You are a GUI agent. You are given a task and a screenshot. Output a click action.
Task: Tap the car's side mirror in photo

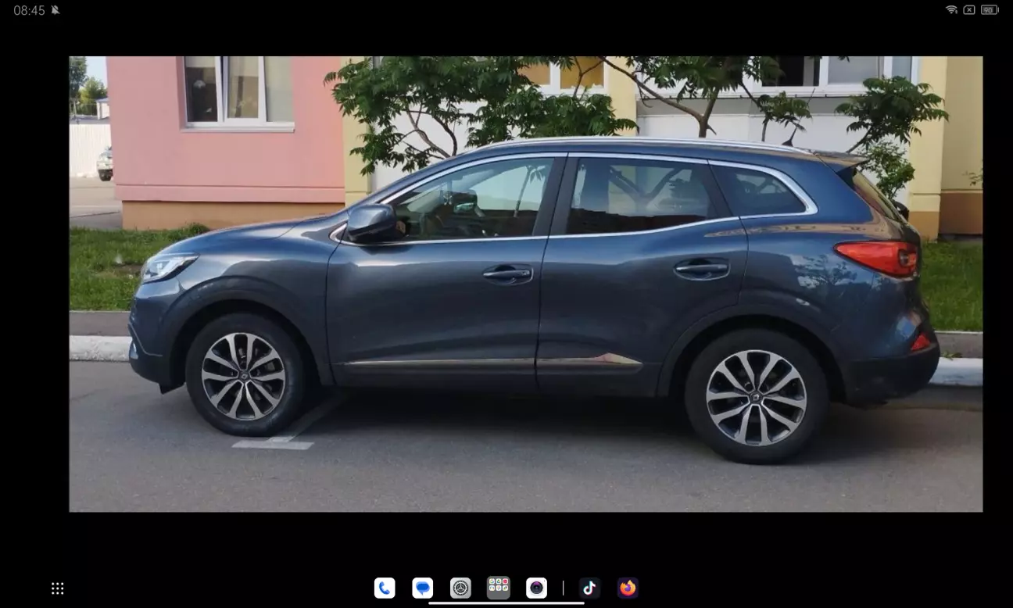pos(372,224)
